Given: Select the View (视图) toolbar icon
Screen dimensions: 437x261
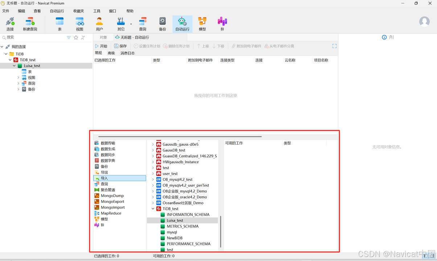Looking at the screenshot, I should coord(79,24).
